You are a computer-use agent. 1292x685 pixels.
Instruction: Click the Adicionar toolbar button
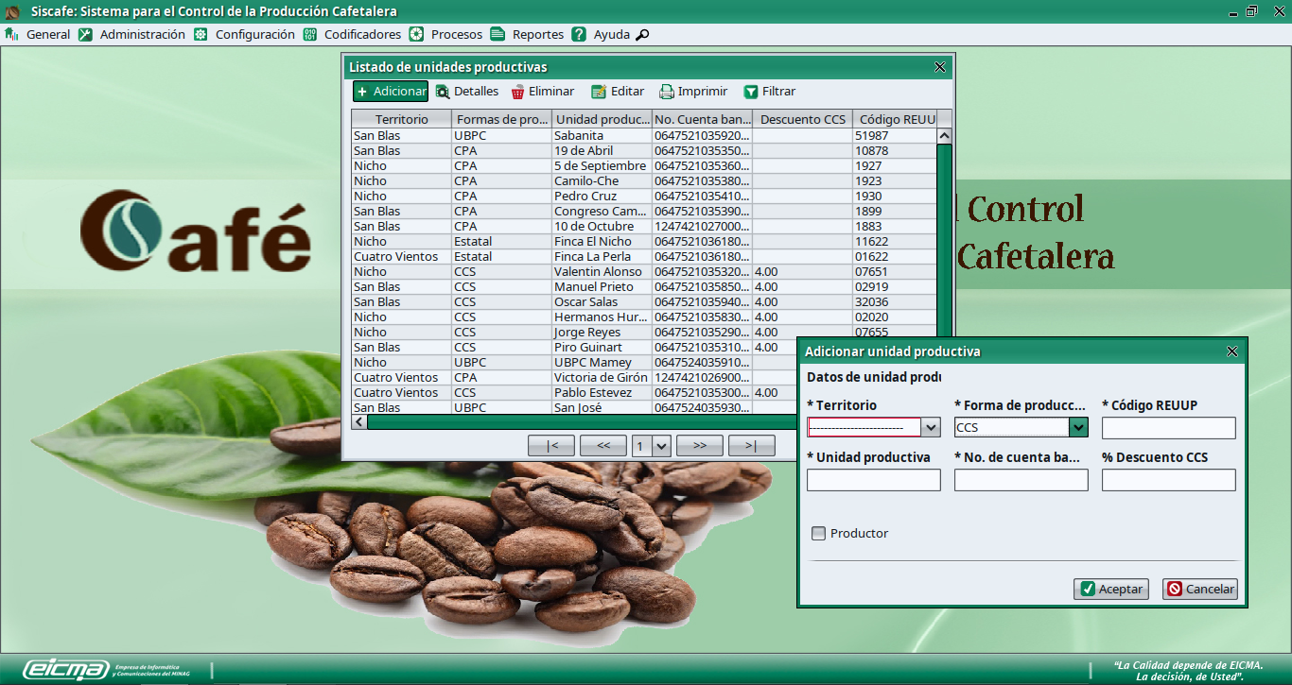coord(391,92)
